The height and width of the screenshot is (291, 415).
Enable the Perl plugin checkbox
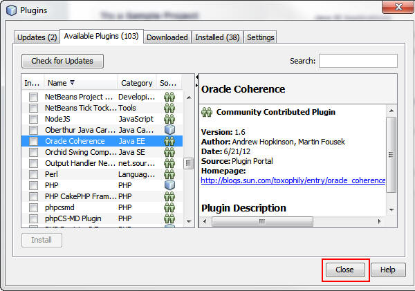pyautogui.click(x=33, y=175)
